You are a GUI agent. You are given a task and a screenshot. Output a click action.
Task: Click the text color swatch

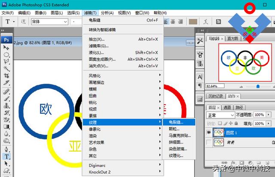point(193,22)
